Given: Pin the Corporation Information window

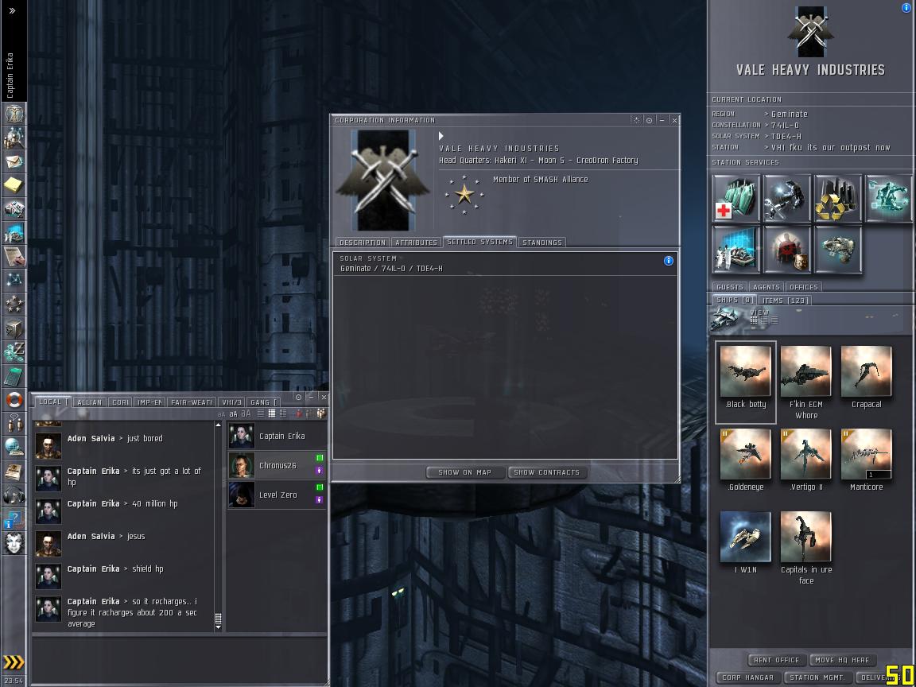Looking at the screenshot, I should click(649, 120).
